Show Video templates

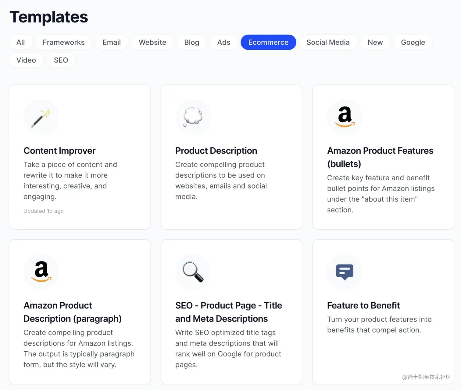(x=26, y=60)
